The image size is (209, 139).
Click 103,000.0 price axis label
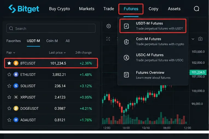click(x=198, y=52)
